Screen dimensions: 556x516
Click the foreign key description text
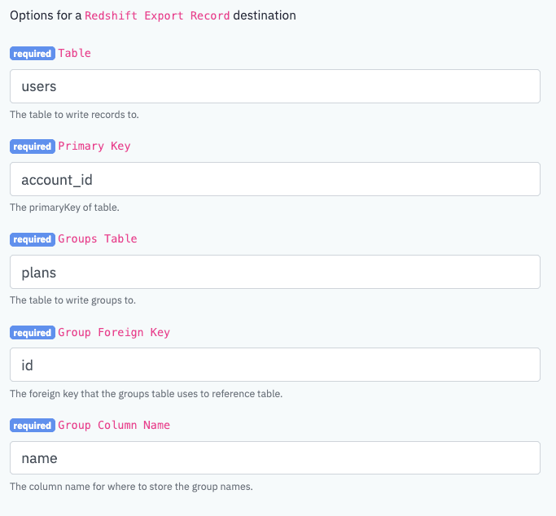pyautogui.click(x=146, y=394)
